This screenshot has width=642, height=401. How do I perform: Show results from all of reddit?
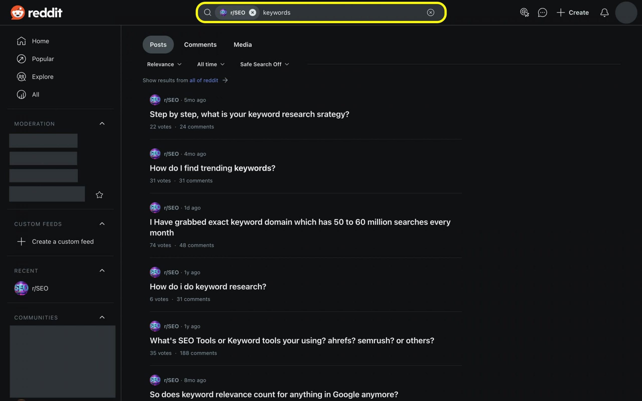tap(204, 80)
